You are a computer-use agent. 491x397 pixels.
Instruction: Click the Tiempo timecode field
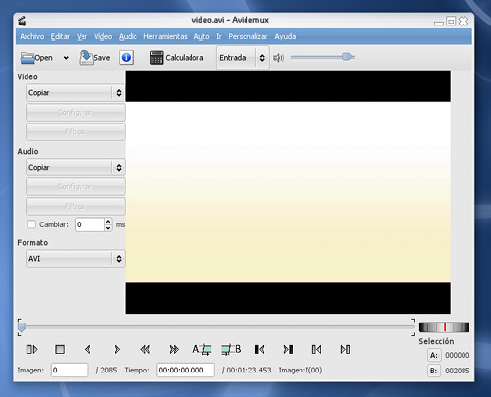[x=186, y=370]
